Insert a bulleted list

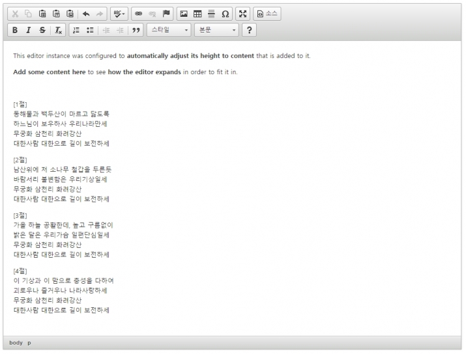point(90,30)
